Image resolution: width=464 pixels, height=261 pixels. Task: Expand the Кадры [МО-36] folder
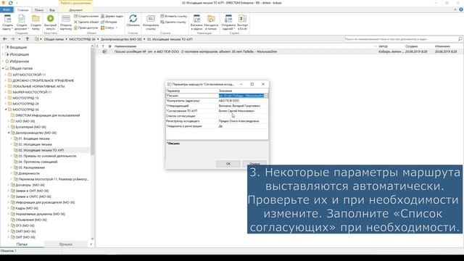point(9,208)
